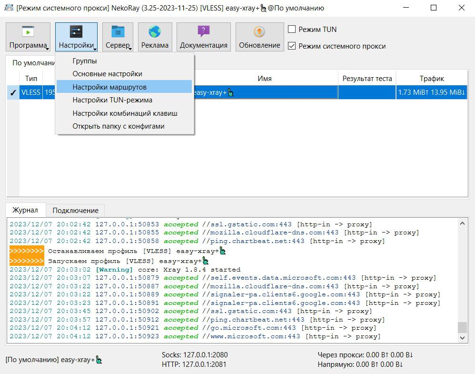
Task: Open Документация help icon button
Action: tap(203, 32)
